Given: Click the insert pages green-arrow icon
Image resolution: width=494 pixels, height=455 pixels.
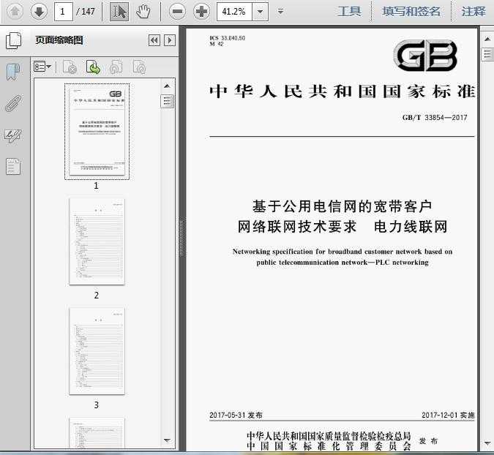Looking at the screenshot, I should 93,67.
